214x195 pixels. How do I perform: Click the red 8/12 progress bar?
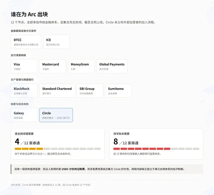point(156,149)
